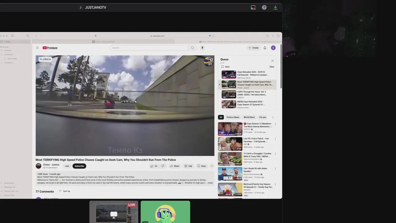Screen dimensions: 396x223
Task: Click the green download arrow in top bar
Action: click(x=275, y=7)
